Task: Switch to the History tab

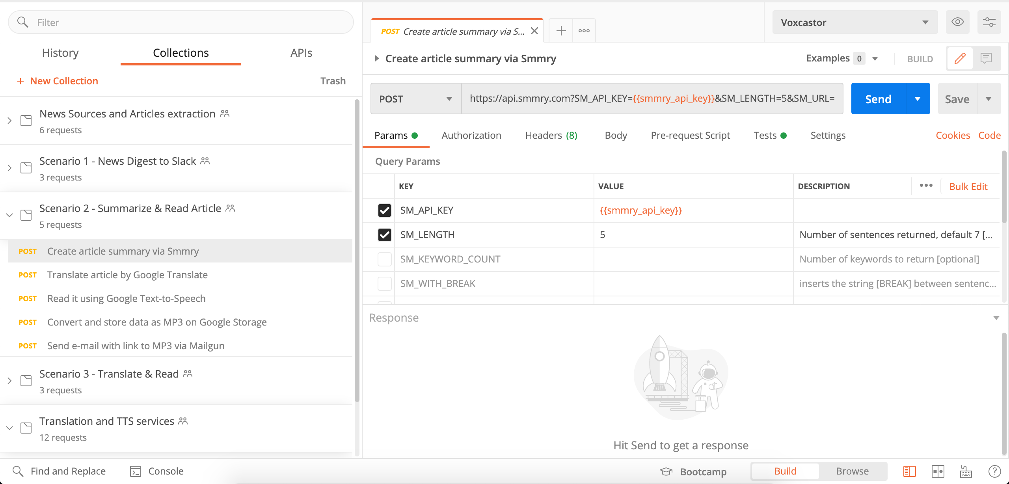Action: (x=60, y=53)
